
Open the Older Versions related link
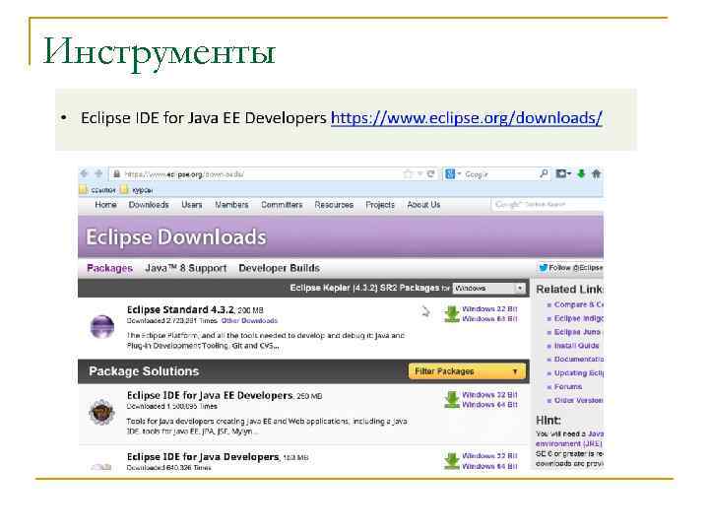[x=579, y=401]
